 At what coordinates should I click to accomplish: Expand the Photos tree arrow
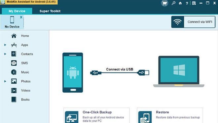pos(5,81)
